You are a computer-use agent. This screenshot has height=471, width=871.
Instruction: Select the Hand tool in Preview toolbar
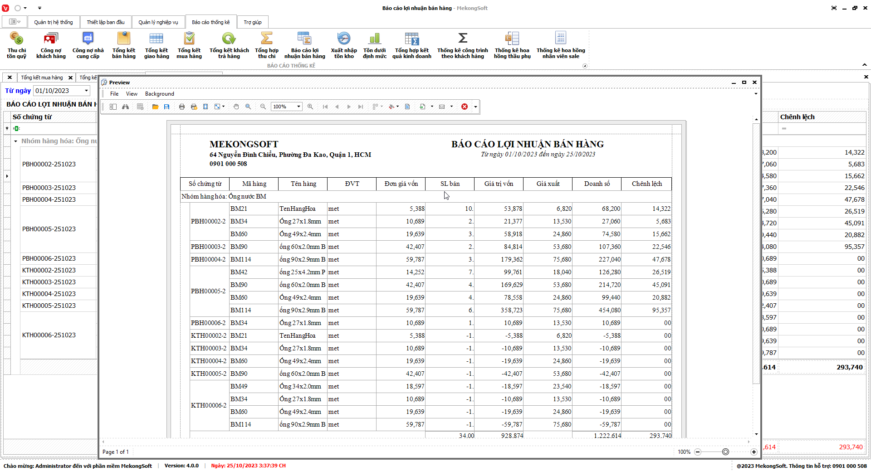coord(236,107)
